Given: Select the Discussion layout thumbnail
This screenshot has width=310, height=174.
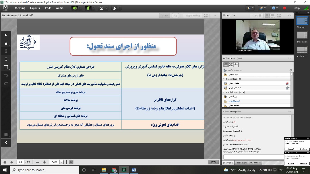Looking at the screenshot, I should 302,36.
